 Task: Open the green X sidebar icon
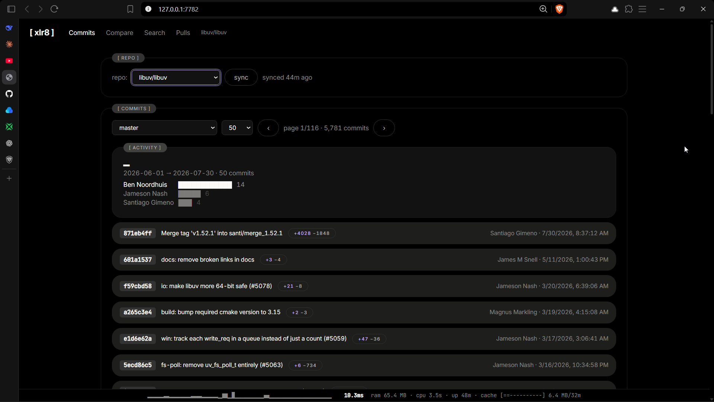tap(9, 127)
